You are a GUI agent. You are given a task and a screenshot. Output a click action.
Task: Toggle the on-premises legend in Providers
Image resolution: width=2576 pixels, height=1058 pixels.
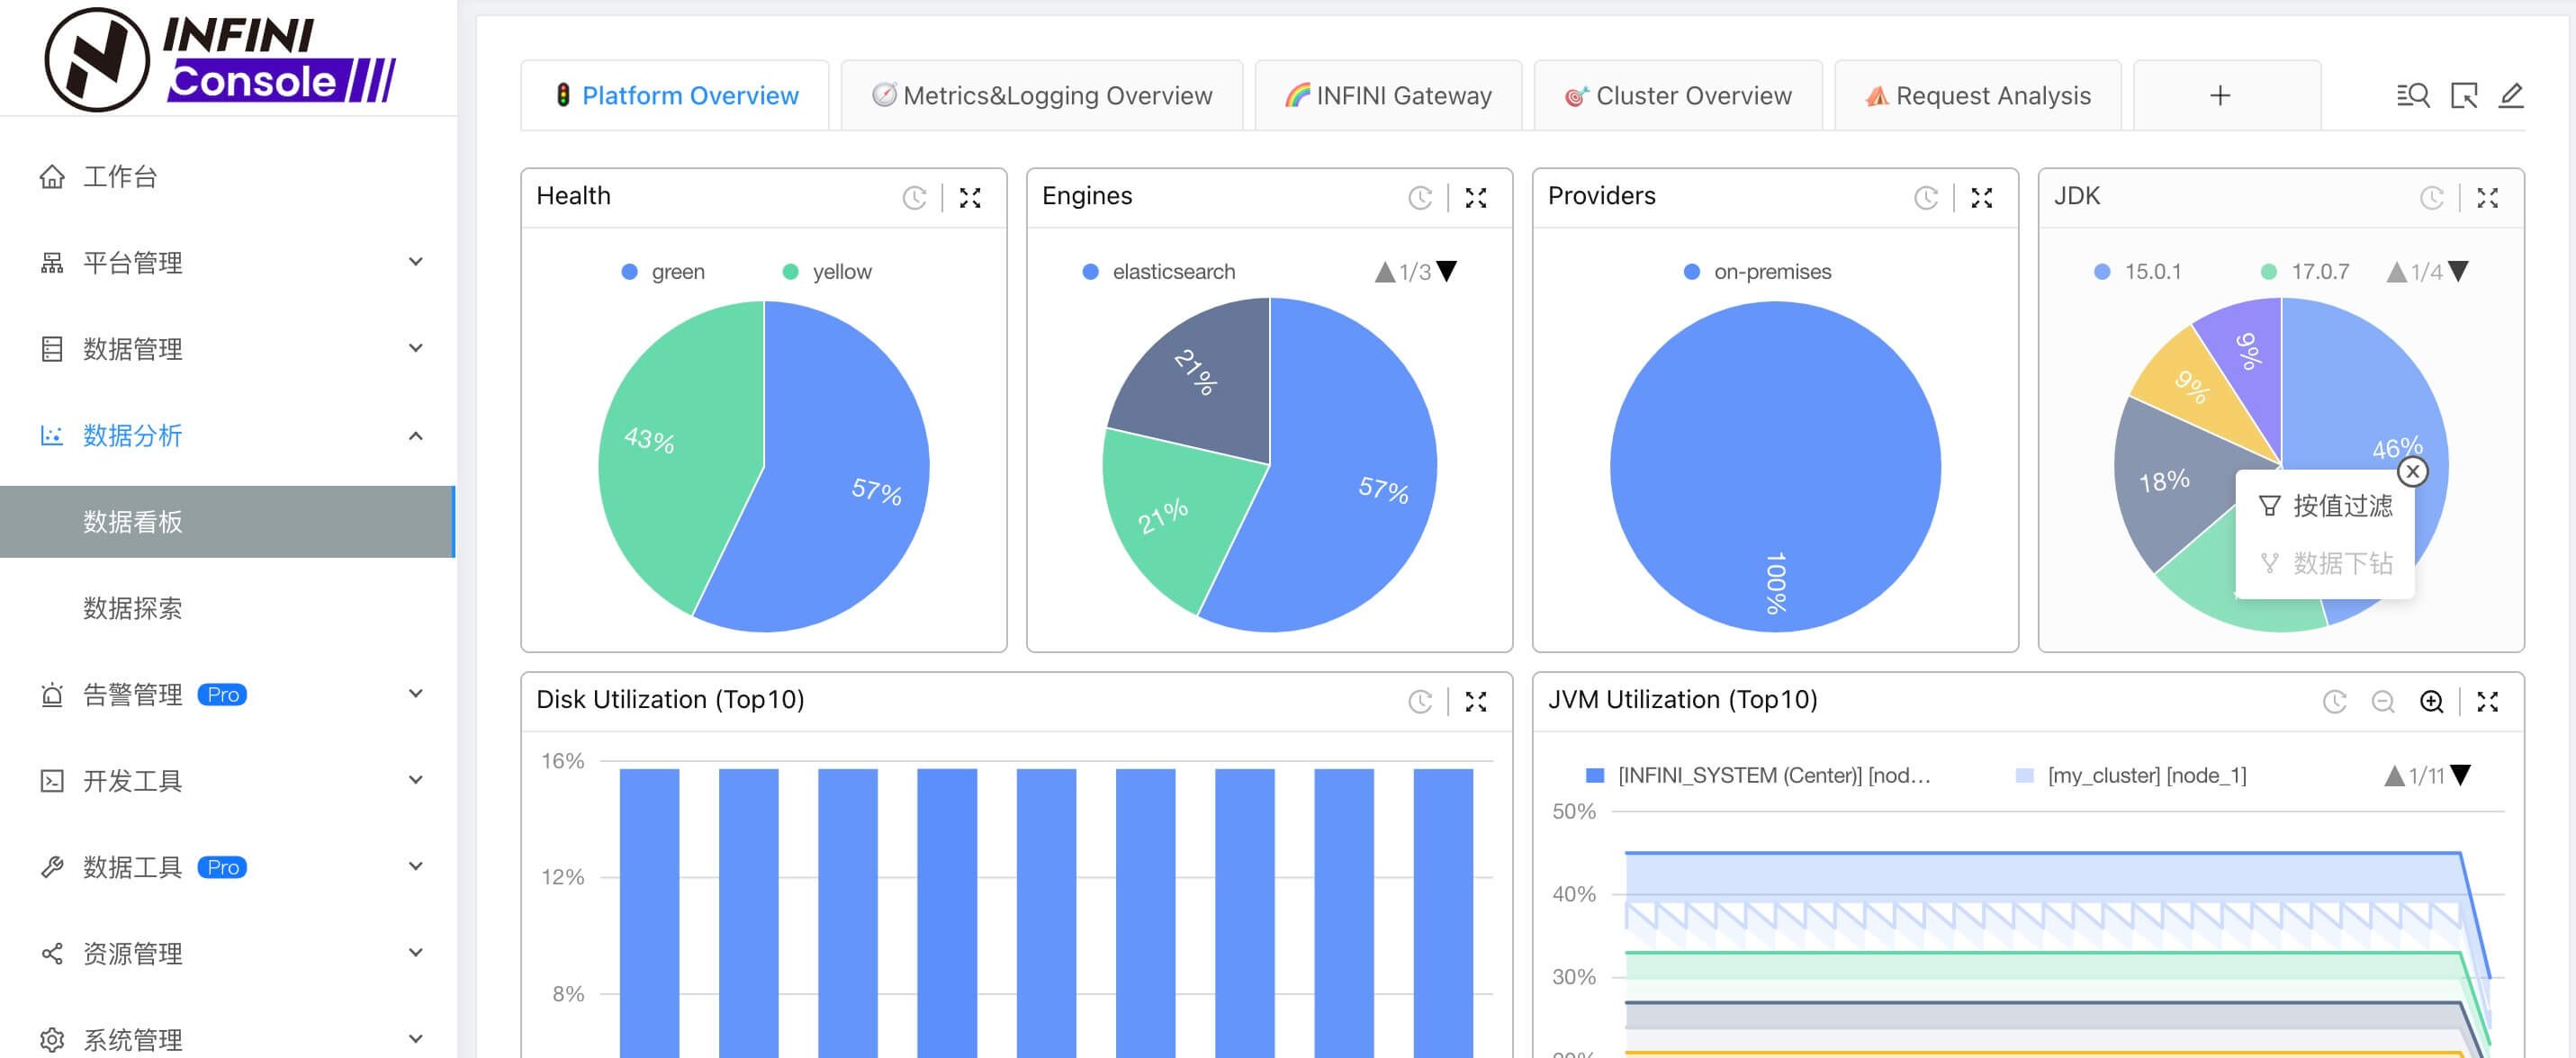[x=1757, y=272]
